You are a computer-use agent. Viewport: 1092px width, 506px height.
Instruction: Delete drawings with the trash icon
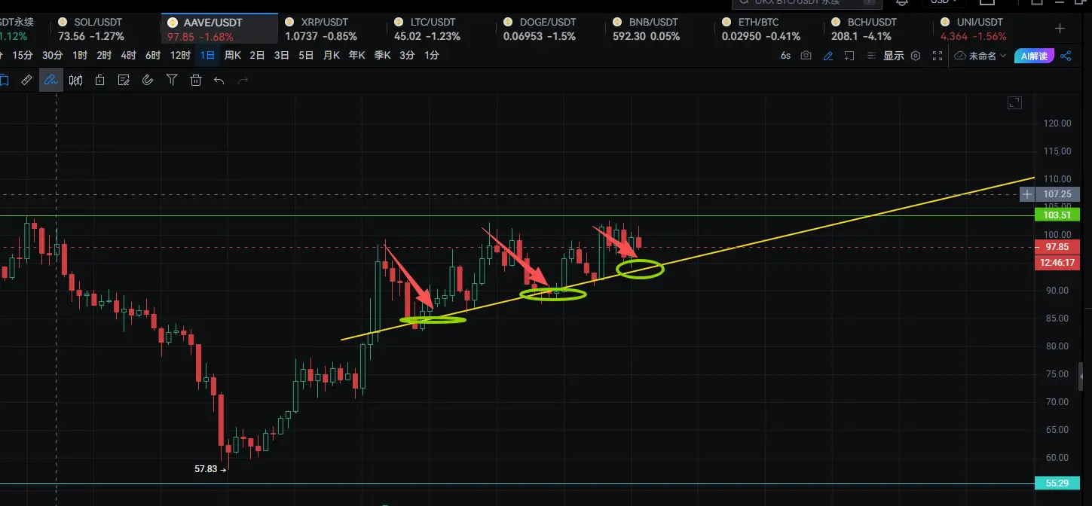pos(196,80)
